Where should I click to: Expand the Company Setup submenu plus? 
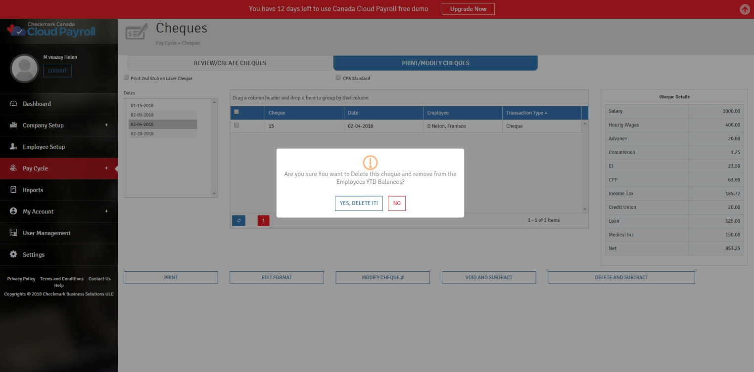106,125
